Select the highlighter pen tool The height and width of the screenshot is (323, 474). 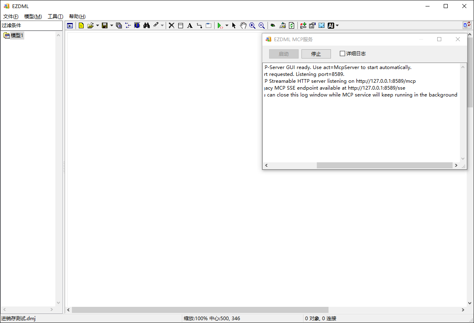[x=156, y=26]
